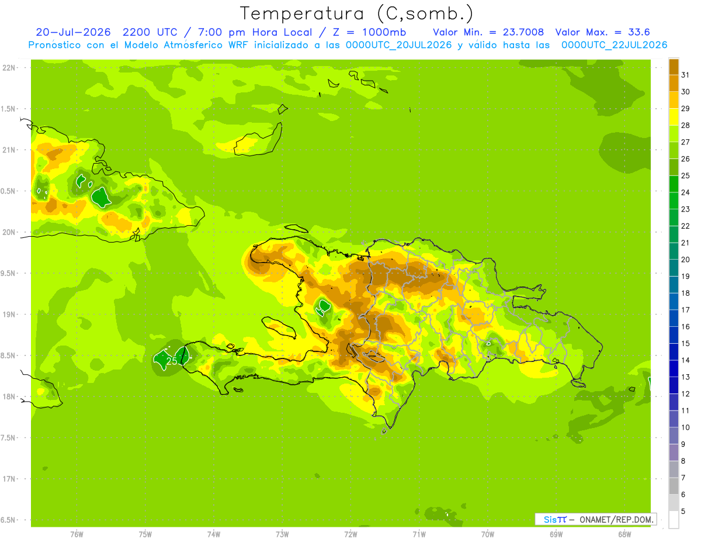Select the date text "20-Jul-2026"

[72, 32]
